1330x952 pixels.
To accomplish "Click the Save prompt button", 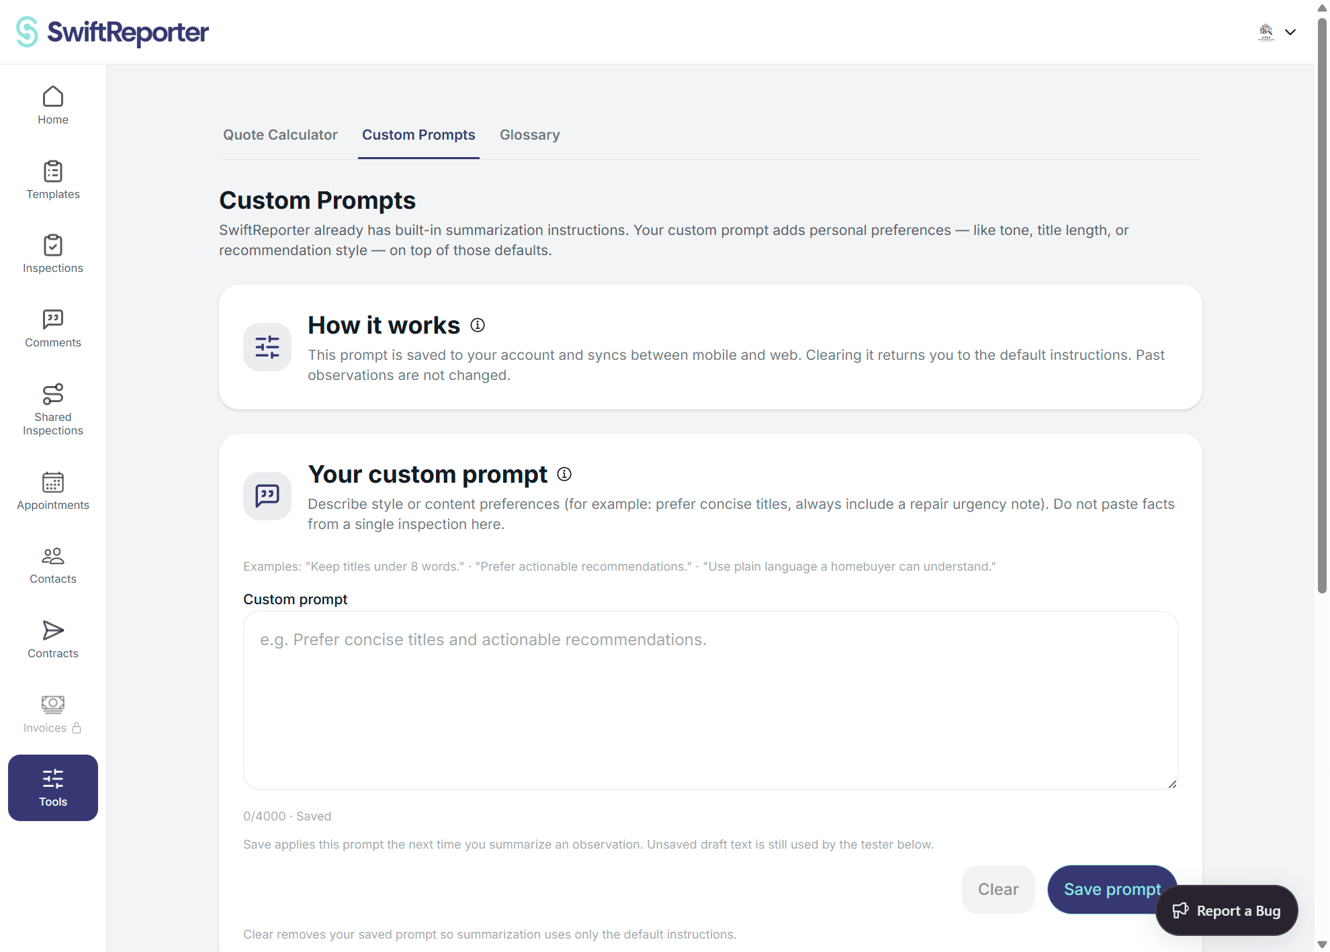I will (x=1112, y=890).
